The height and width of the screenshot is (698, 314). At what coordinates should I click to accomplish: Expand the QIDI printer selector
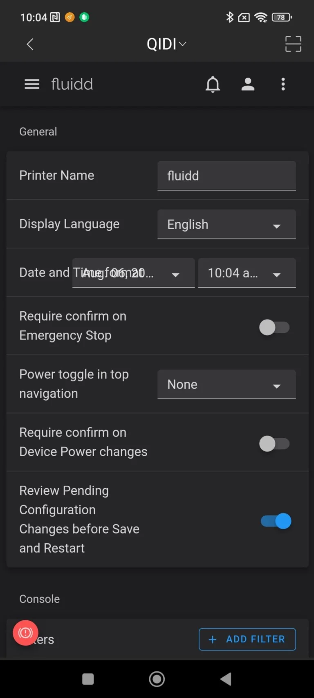(166, 44)
